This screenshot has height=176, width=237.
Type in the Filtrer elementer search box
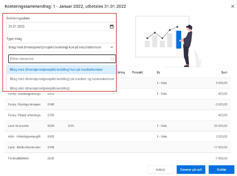58,59
